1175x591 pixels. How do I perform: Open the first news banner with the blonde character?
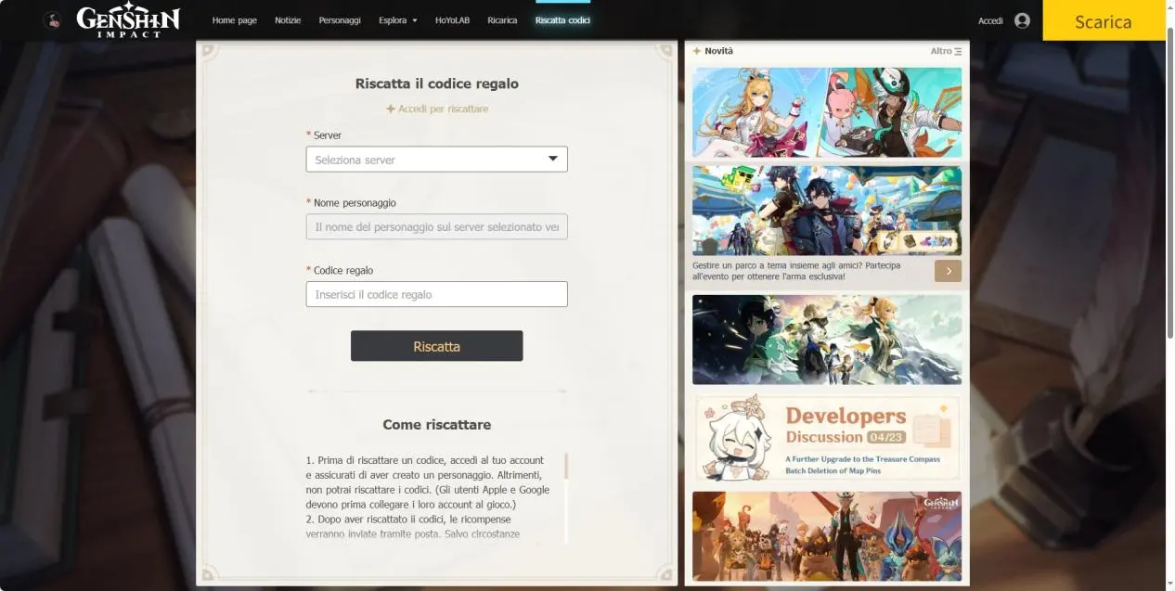click(827, 112)
